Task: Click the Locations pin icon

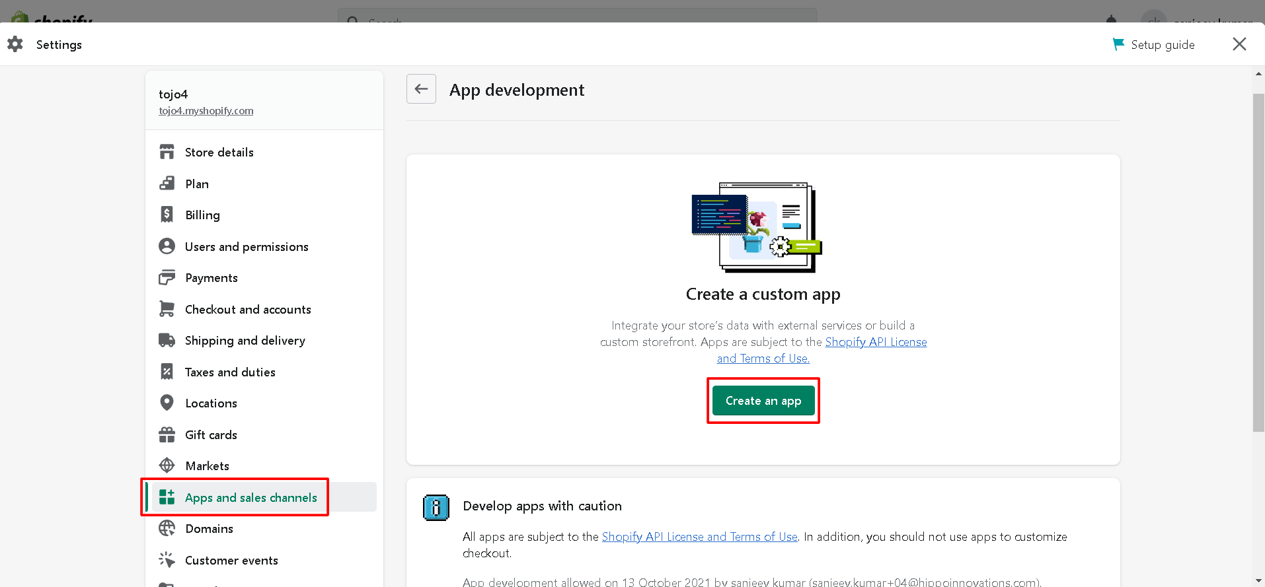Action: pos(167,403)
